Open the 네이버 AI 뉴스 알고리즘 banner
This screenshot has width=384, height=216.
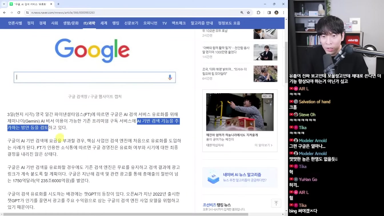[240, 177]
